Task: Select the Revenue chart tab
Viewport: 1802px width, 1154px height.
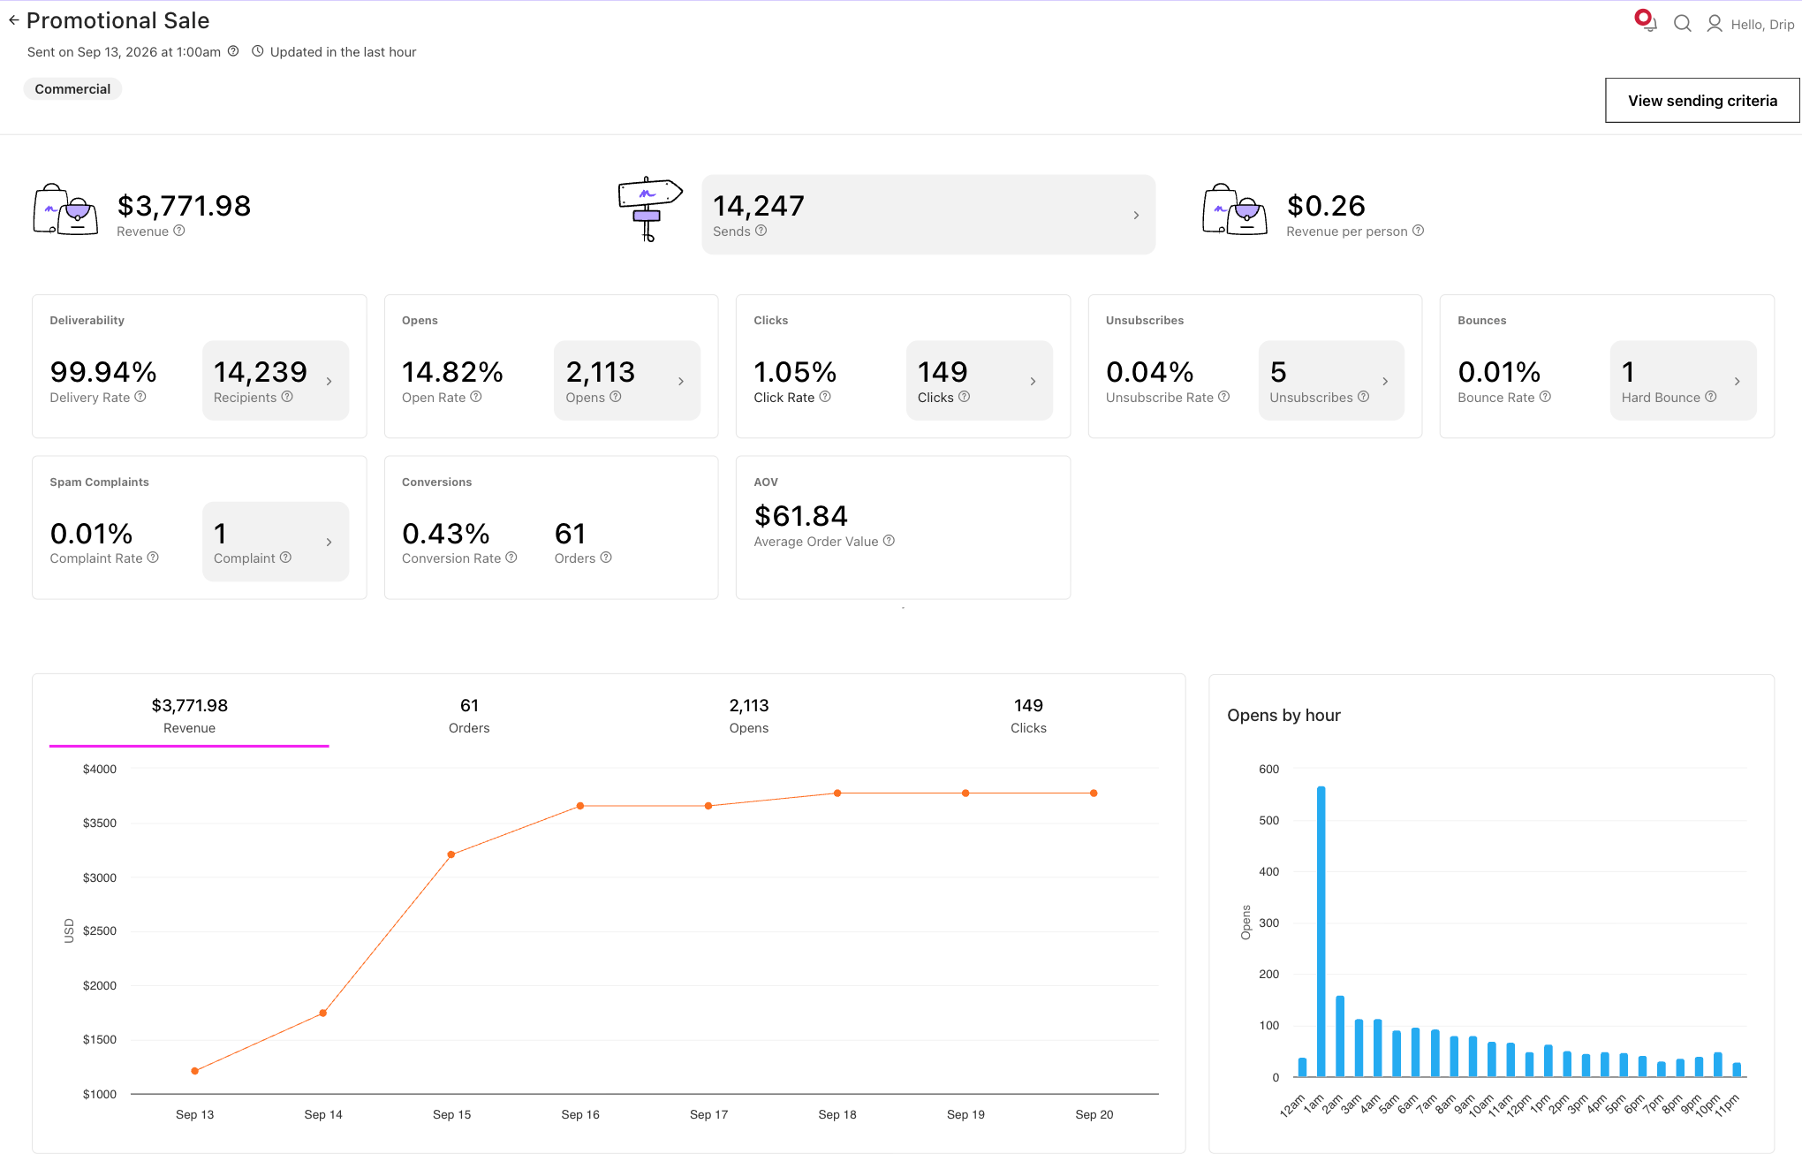Action: click(189, 717)
